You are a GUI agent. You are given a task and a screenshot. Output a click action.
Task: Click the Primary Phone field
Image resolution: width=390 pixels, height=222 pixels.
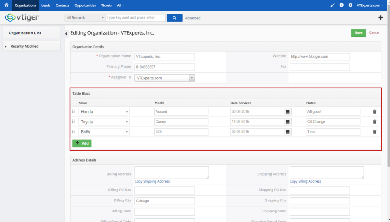[x=164, y=67]
